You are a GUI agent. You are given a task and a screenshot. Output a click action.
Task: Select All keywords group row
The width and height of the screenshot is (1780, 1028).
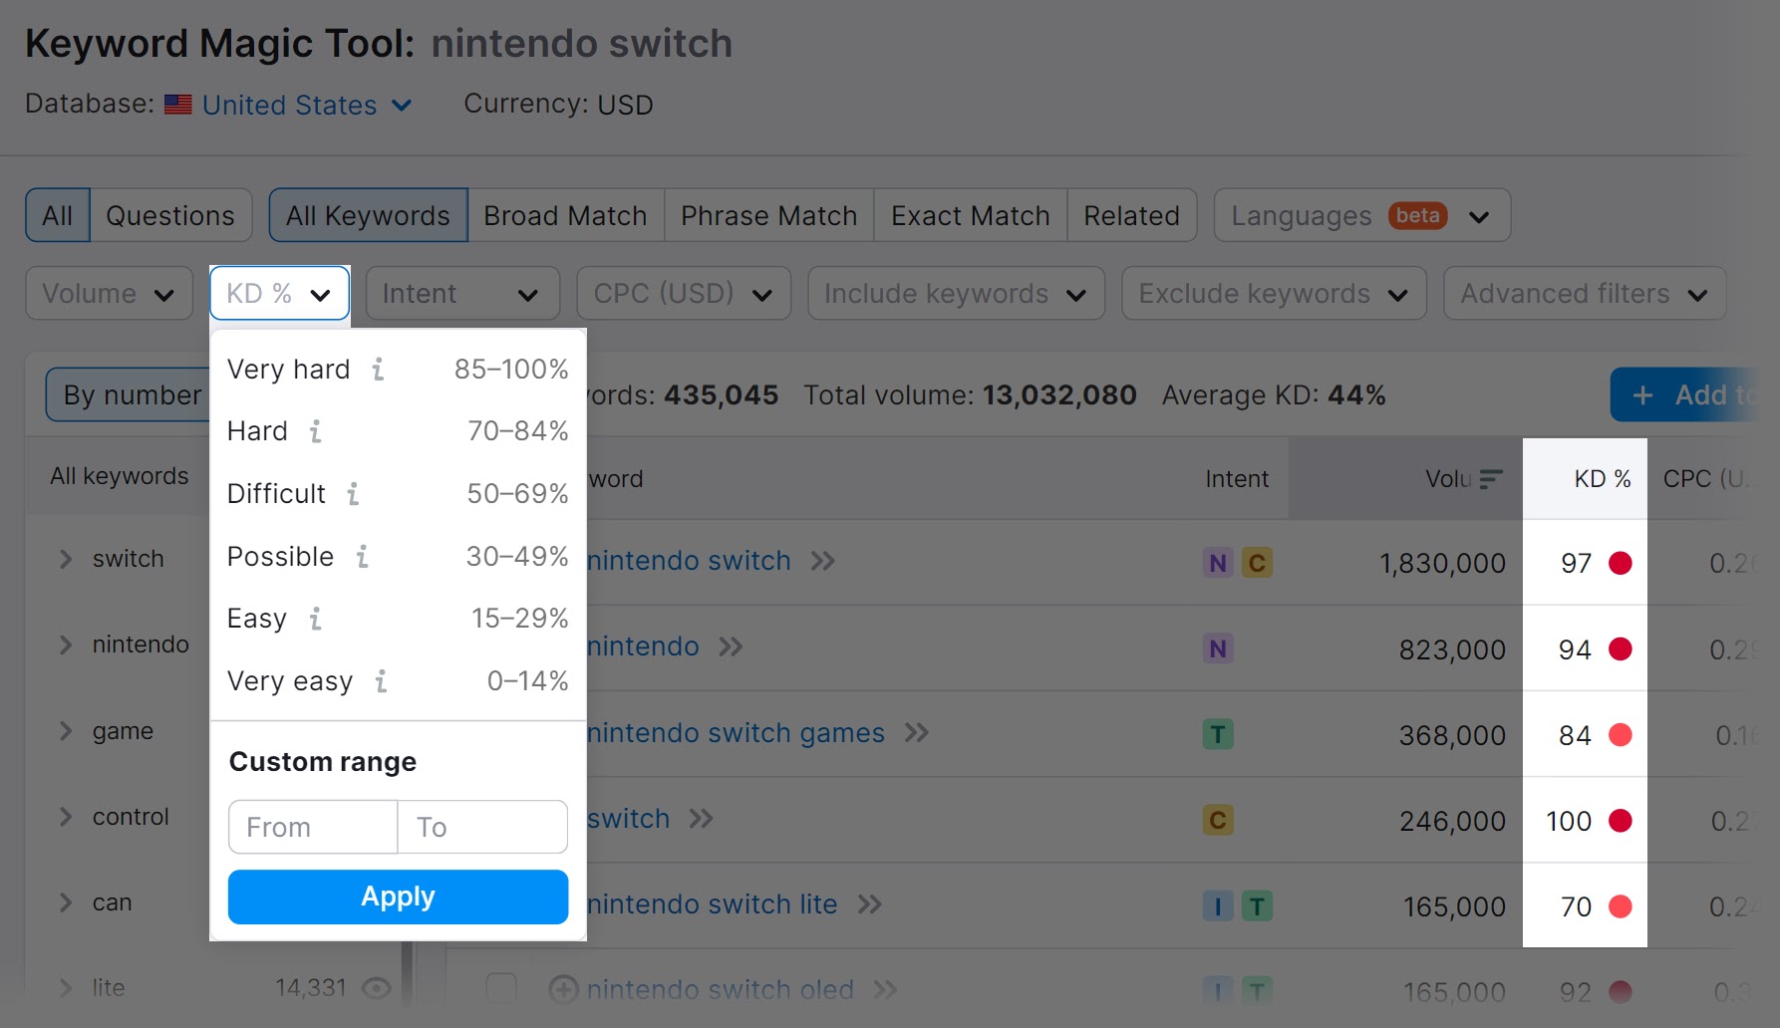pyautogui.click(x=120, y=476)
